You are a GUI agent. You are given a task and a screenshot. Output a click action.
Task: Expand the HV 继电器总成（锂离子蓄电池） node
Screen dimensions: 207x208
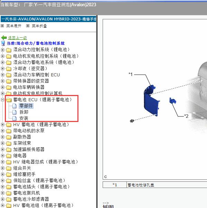(x=2, y=162)
